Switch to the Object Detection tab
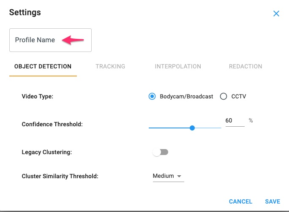 coord(43,66)
